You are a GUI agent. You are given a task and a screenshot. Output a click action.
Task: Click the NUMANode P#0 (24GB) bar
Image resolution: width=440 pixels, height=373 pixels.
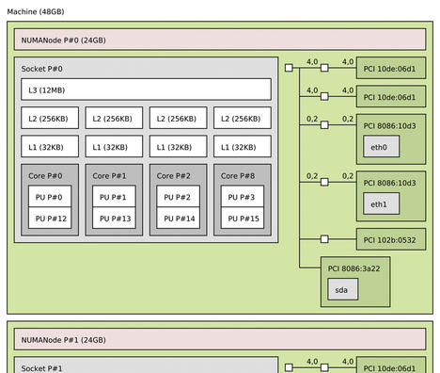pos(220,40)
